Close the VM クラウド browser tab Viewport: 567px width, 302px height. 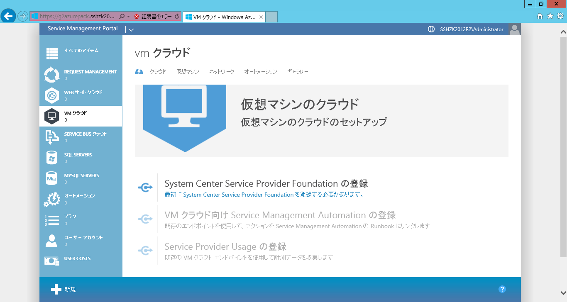point(261,17)
